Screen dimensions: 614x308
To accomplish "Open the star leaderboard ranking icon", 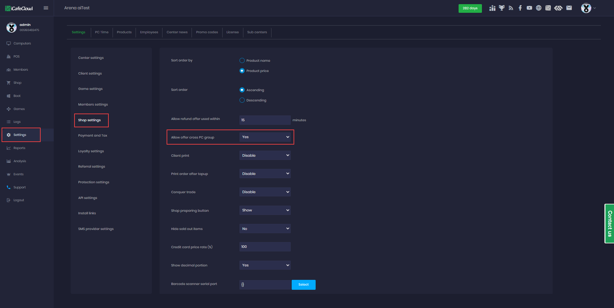I will pos(492,8).
